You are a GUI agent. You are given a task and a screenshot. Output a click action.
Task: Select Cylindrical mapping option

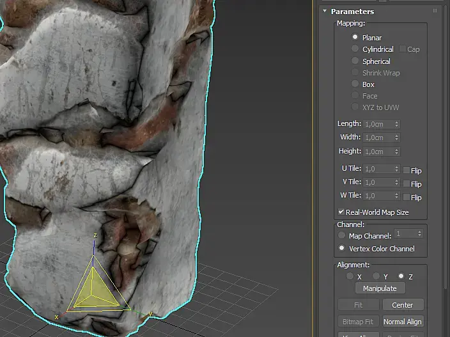tap(355, 49)
